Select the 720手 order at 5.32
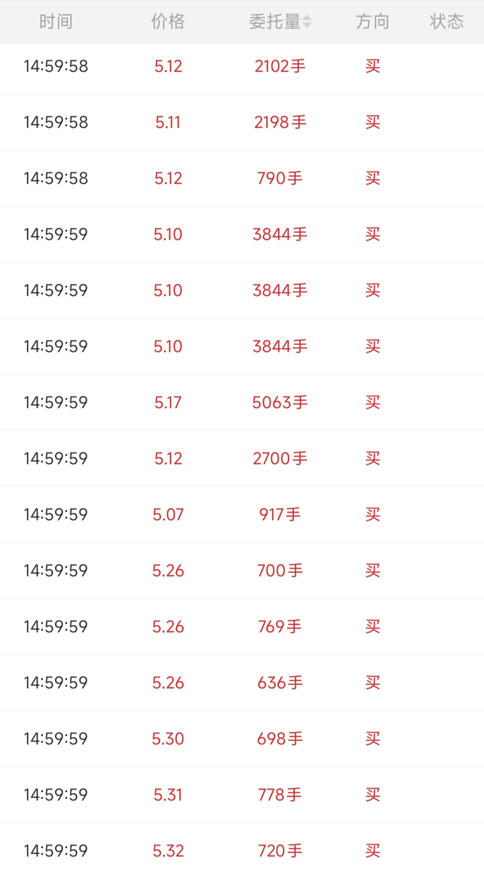The height and width of the screenshot is (873, 484). coord(242,848)
